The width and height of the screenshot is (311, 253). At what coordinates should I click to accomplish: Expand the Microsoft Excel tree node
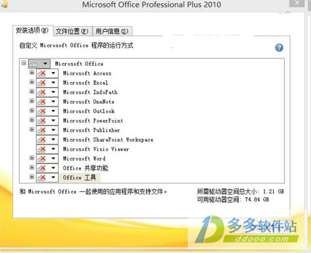[32, 82]
